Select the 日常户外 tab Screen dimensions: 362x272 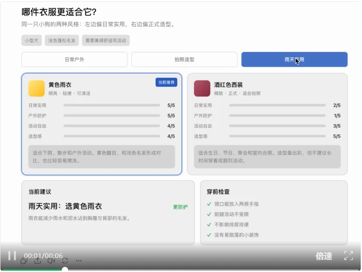(75, 59)
